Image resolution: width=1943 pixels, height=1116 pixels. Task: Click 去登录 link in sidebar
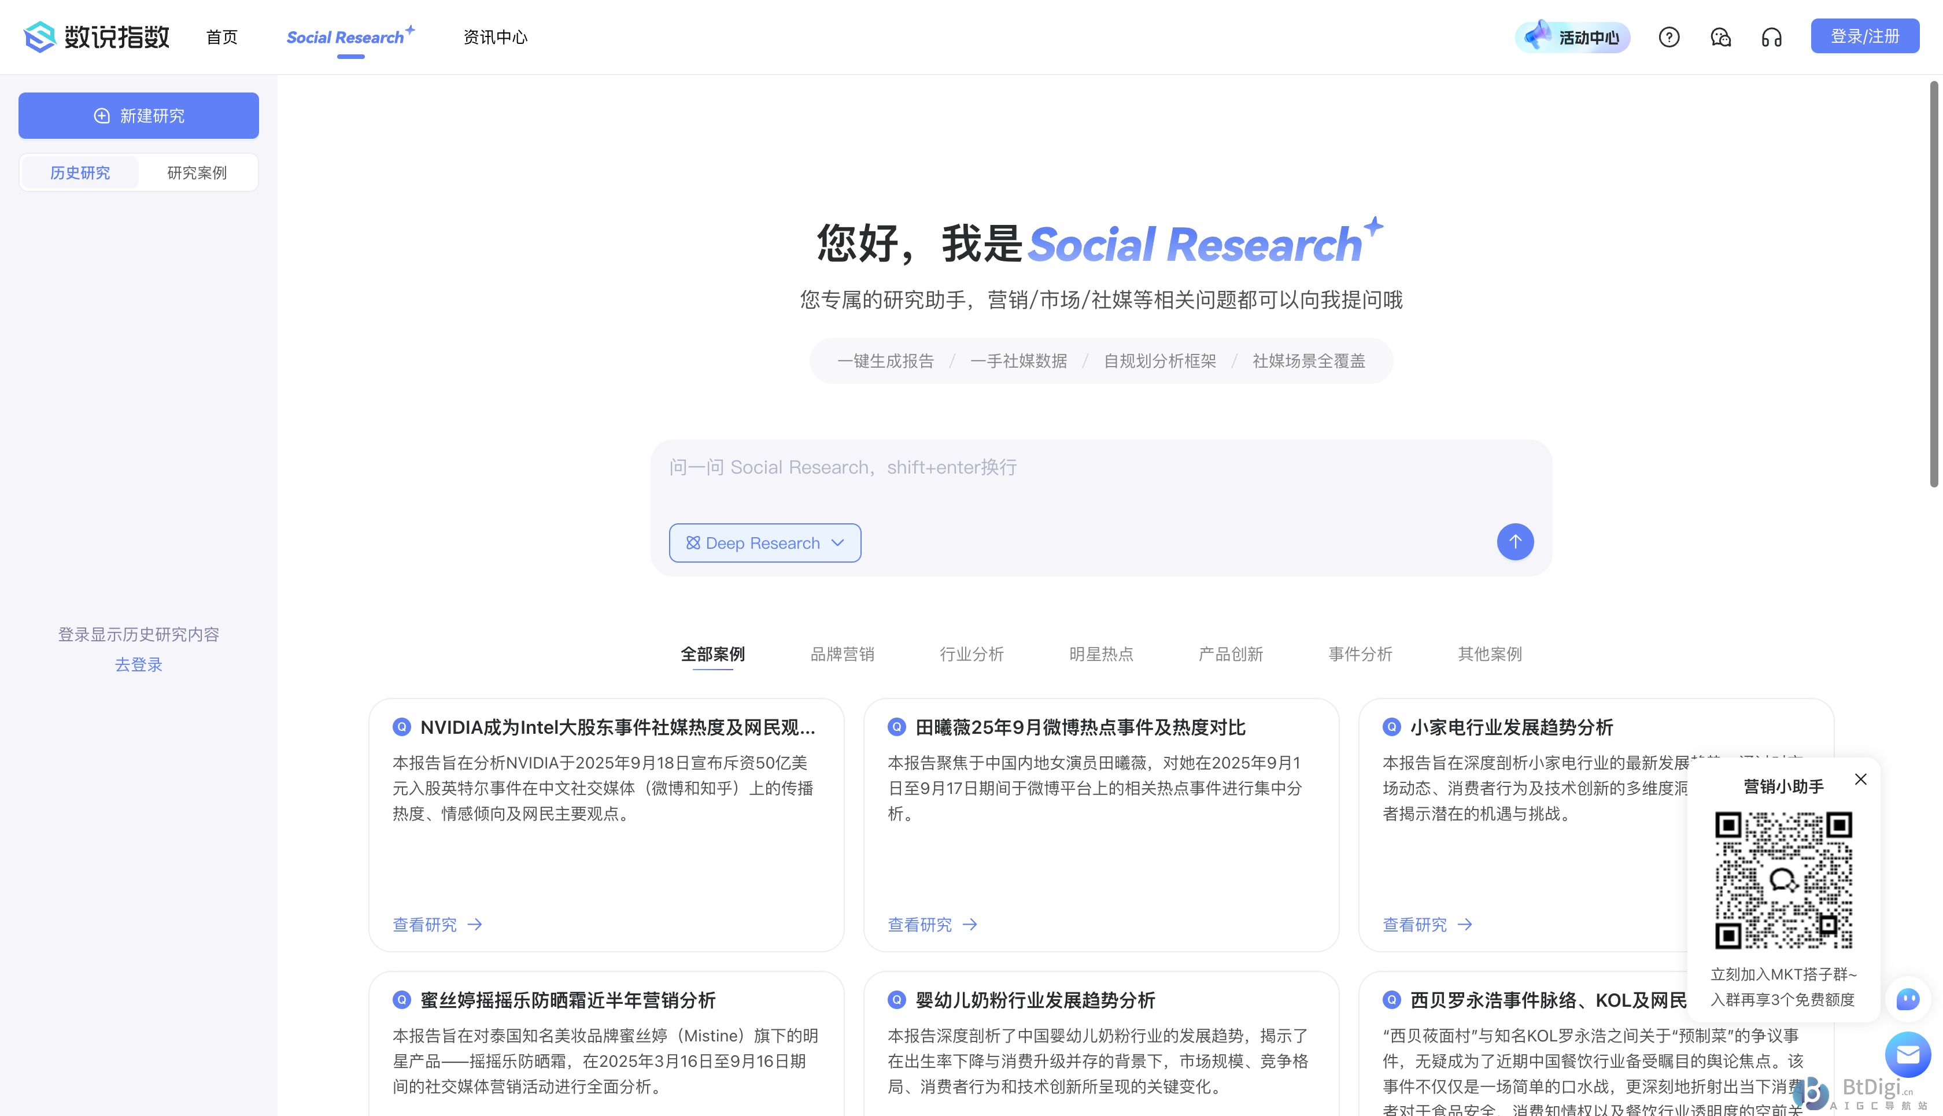(x=139, y=664)
